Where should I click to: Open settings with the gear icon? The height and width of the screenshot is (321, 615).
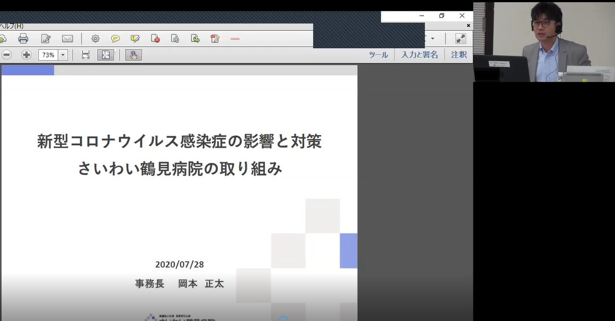coord(95,38)
